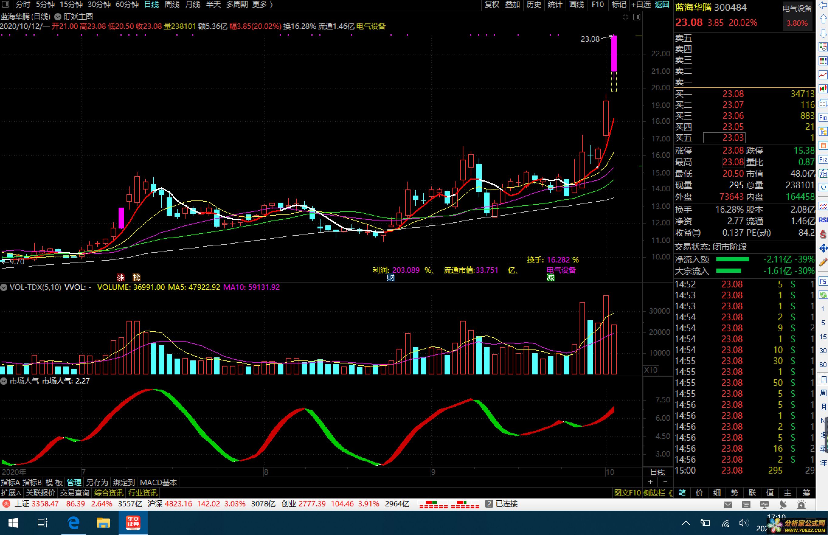Click the plus zoom button below chart
Viewport: 828px width, 535px height.
[650, 482]
